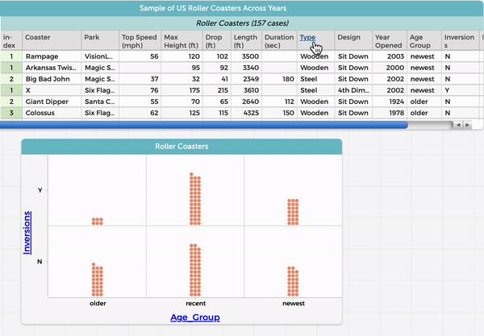Click year opened value 1978
This screenshot has height=336, width=484.
tap(390, 113)
